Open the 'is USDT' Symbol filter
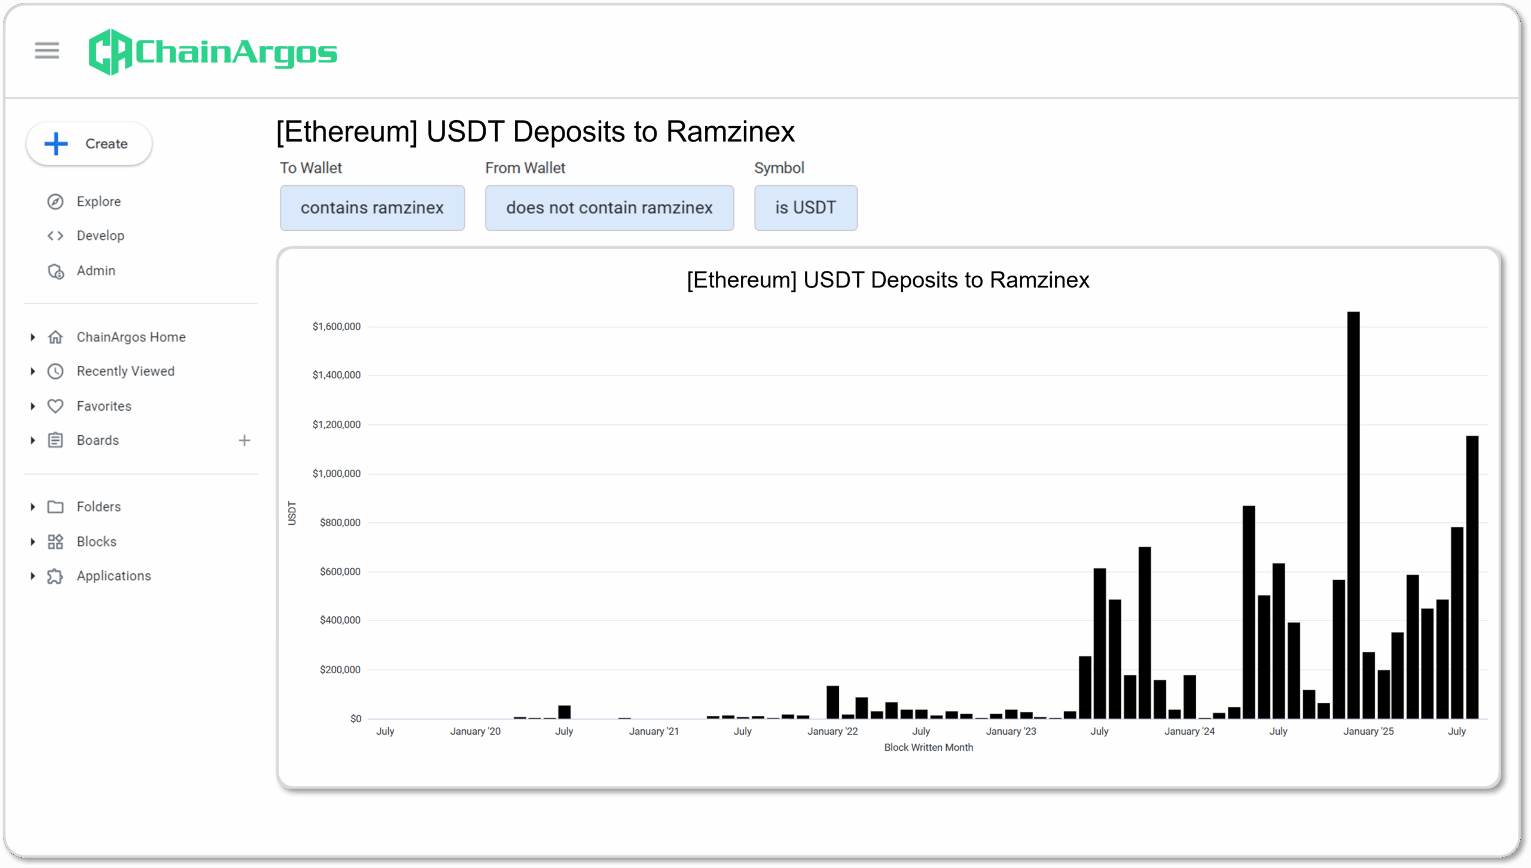 [x=806, y=208]
